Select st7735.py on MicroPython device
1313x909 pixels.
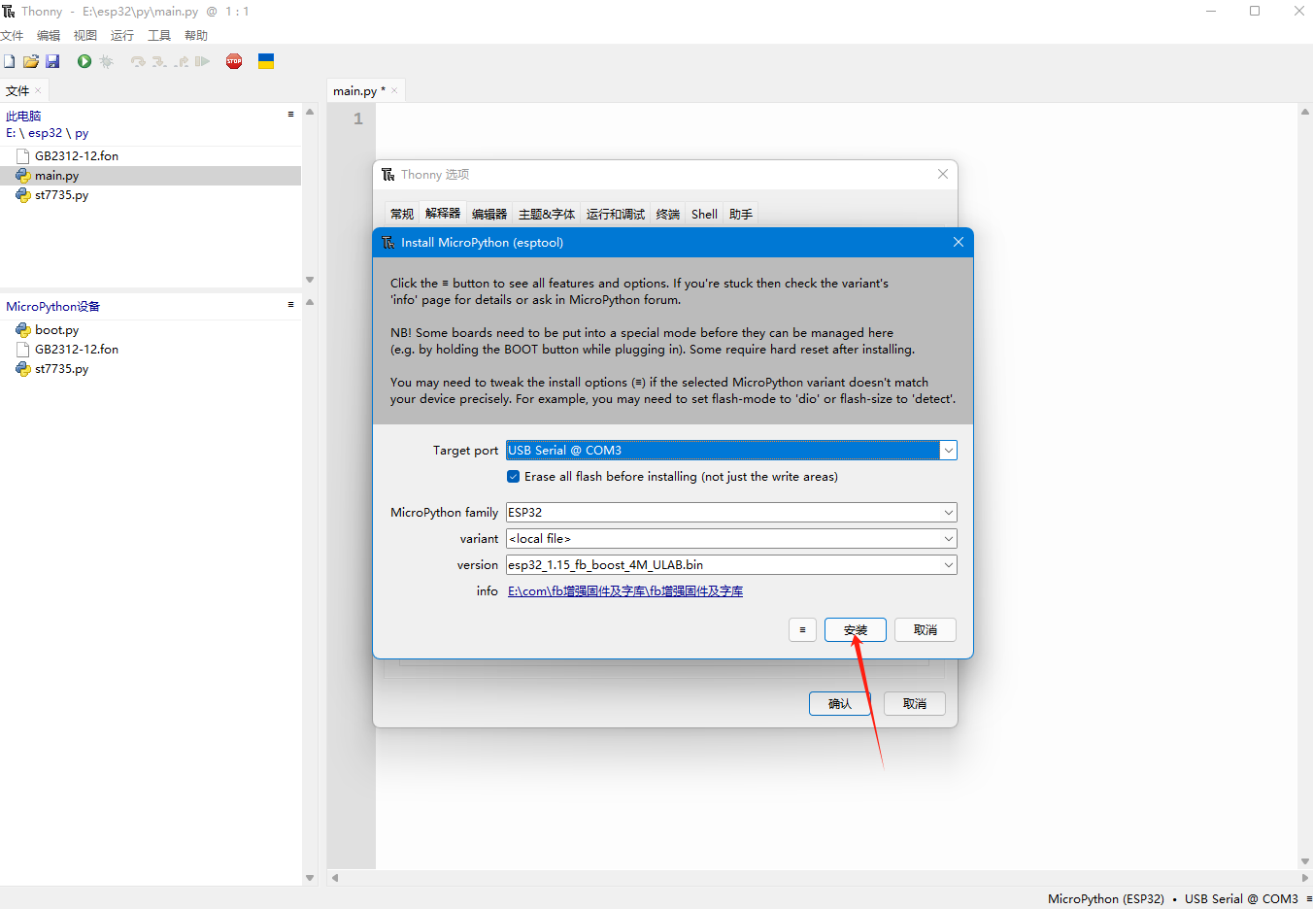click(x=151, y=369)
